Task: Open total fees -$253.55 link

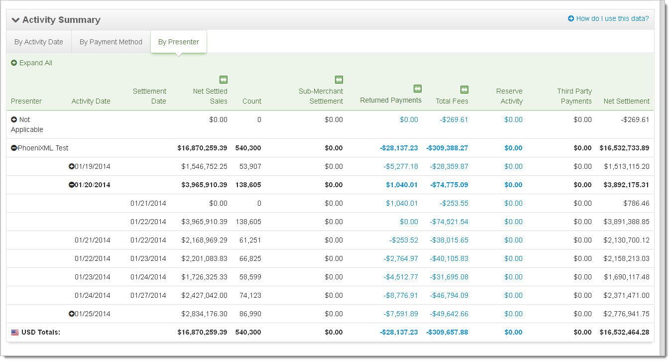Action: [x=454, y=203]
